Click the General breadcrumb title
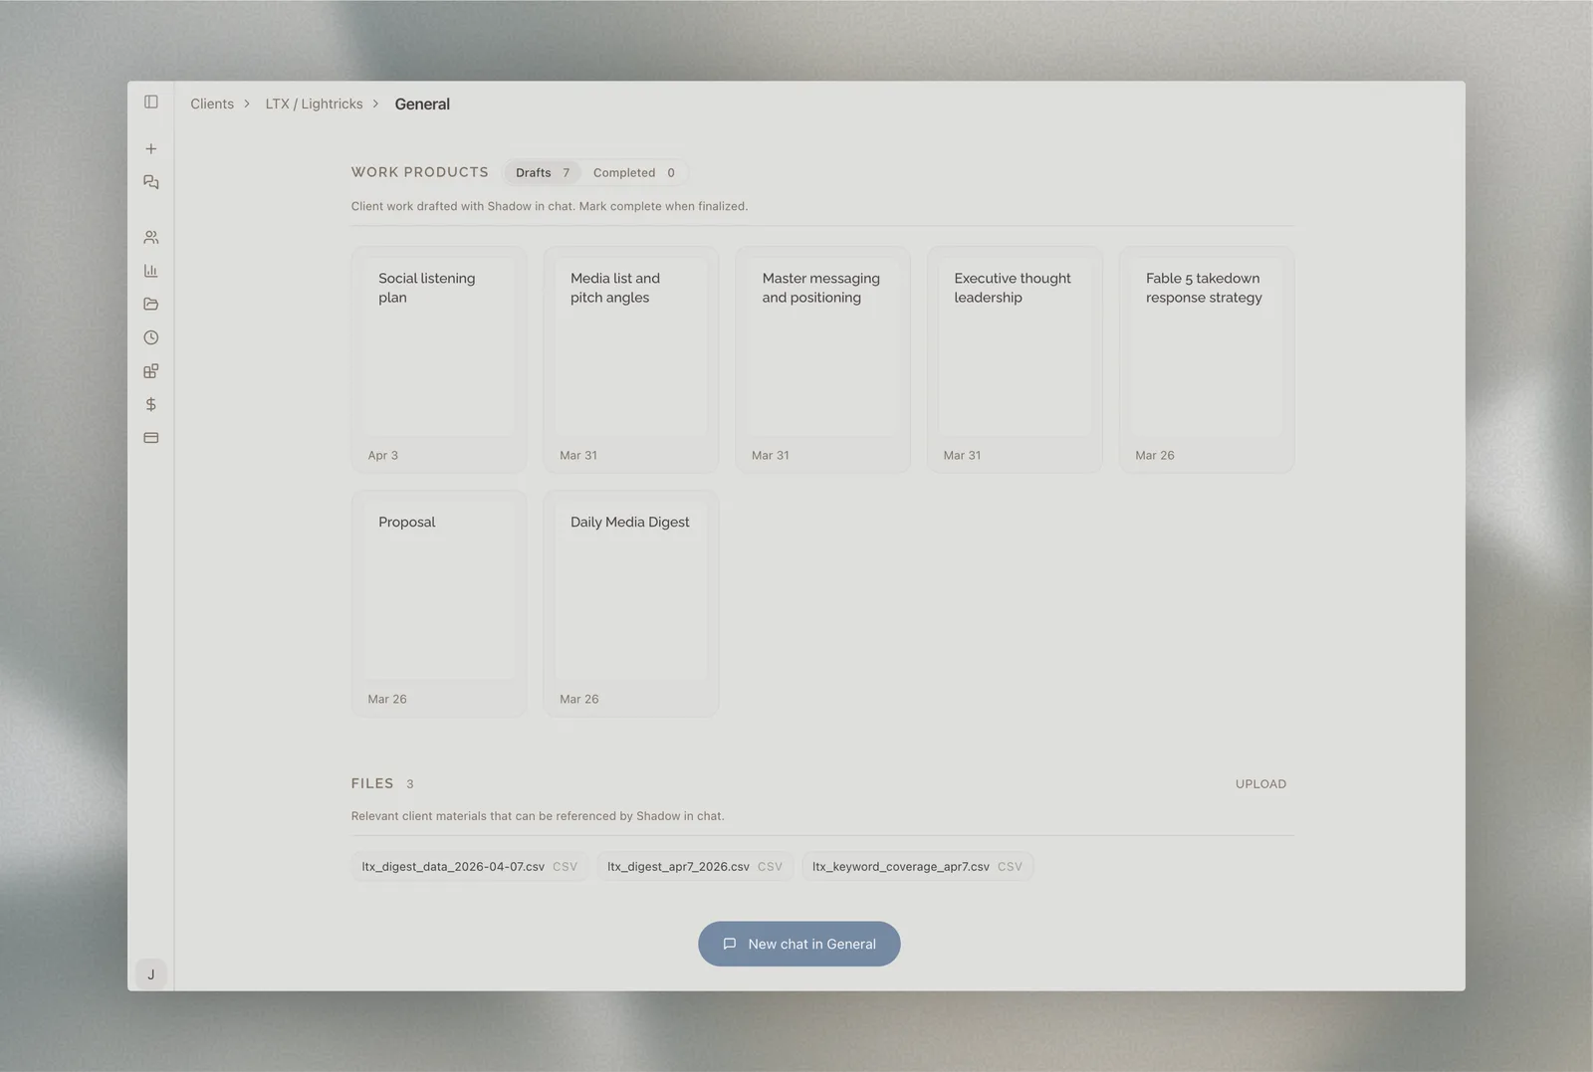Viewport: 1593px width, 1072px height. point(422,104)
